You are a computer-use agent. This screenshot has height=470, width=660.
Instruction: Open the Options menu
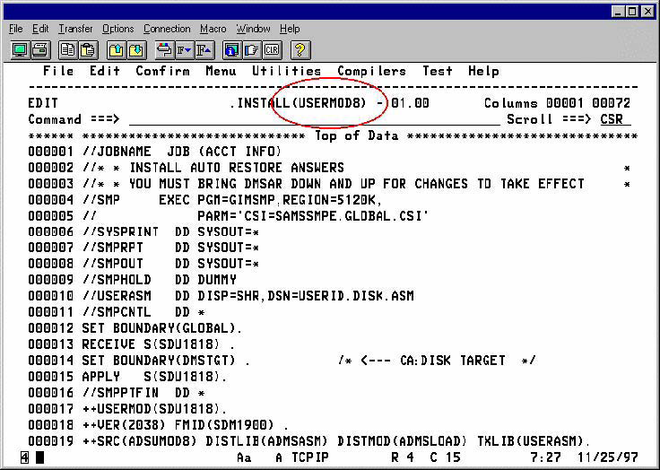point(117,29)
